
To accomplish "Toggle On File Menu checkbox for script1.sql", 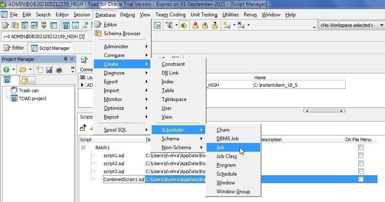I will click(x=361, y=155).
